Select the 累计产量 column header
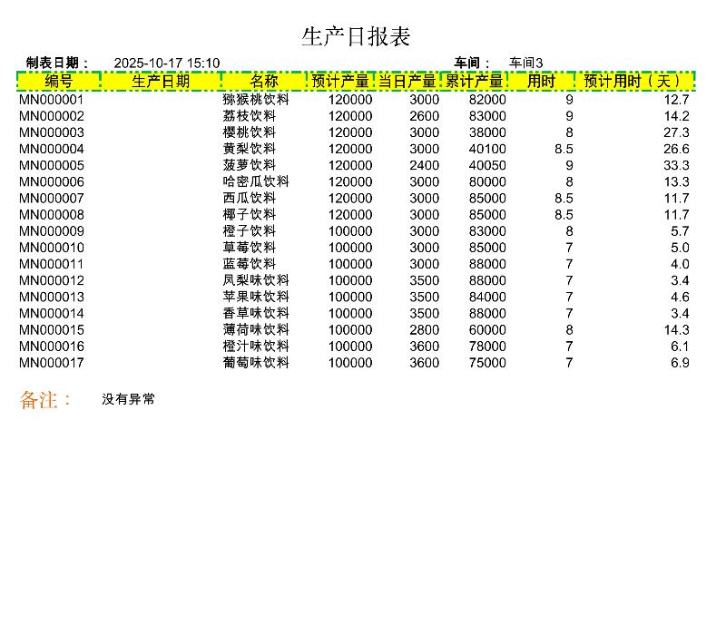 [474, 81]
